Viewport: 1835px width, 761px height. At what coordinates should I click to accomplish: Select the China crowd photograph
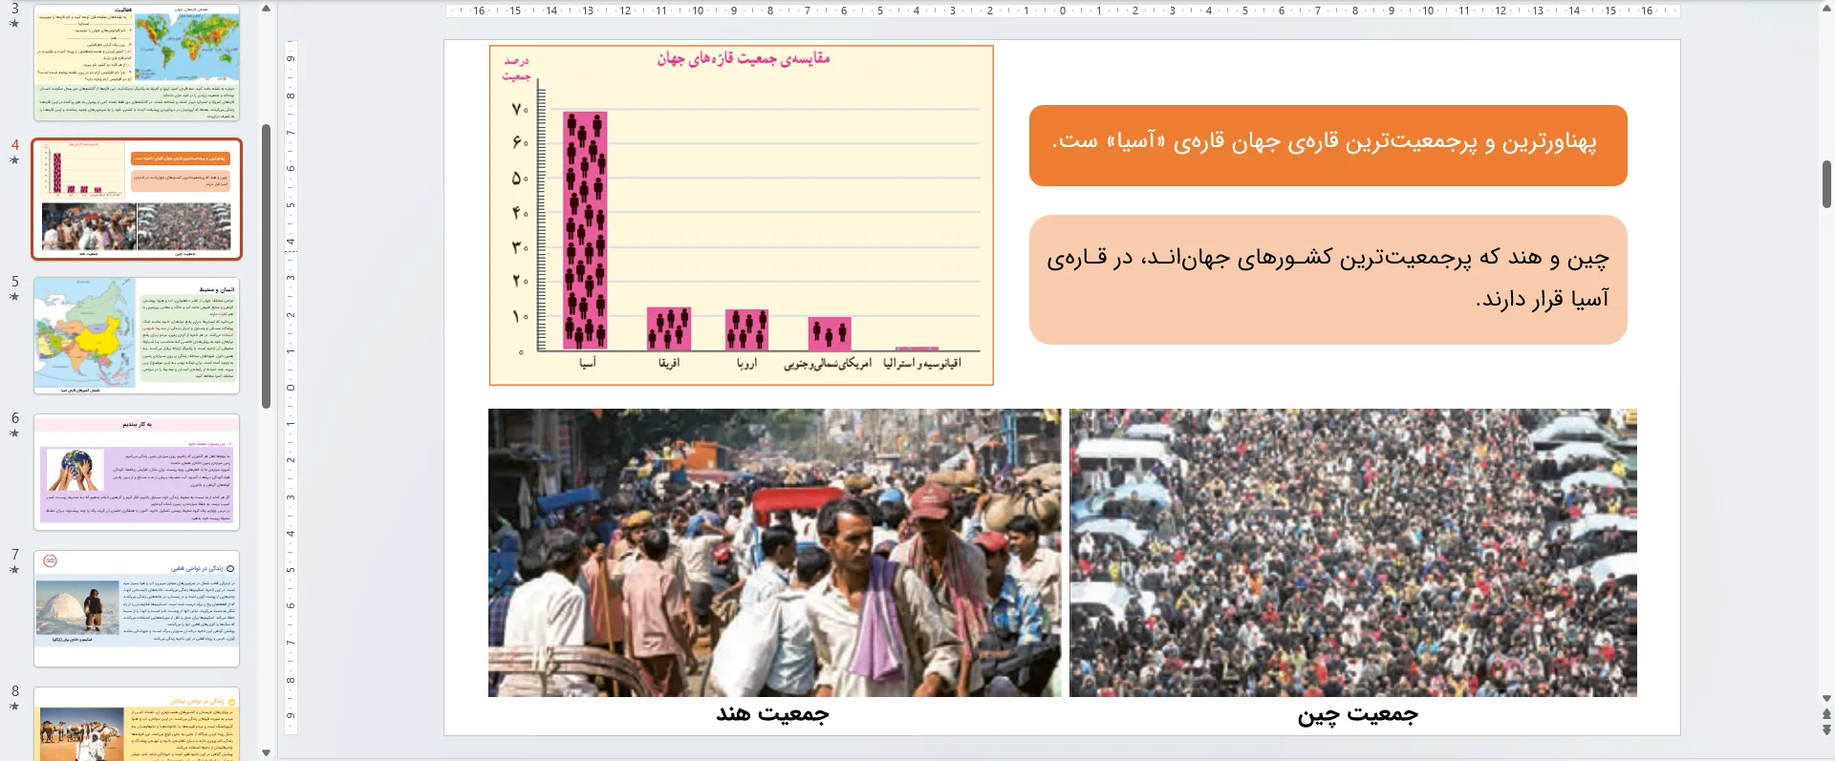coord(1353,553)
